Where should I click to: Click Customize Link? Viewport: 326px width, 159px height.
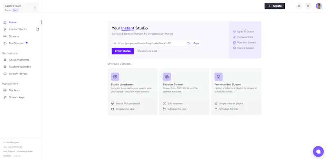148,51
